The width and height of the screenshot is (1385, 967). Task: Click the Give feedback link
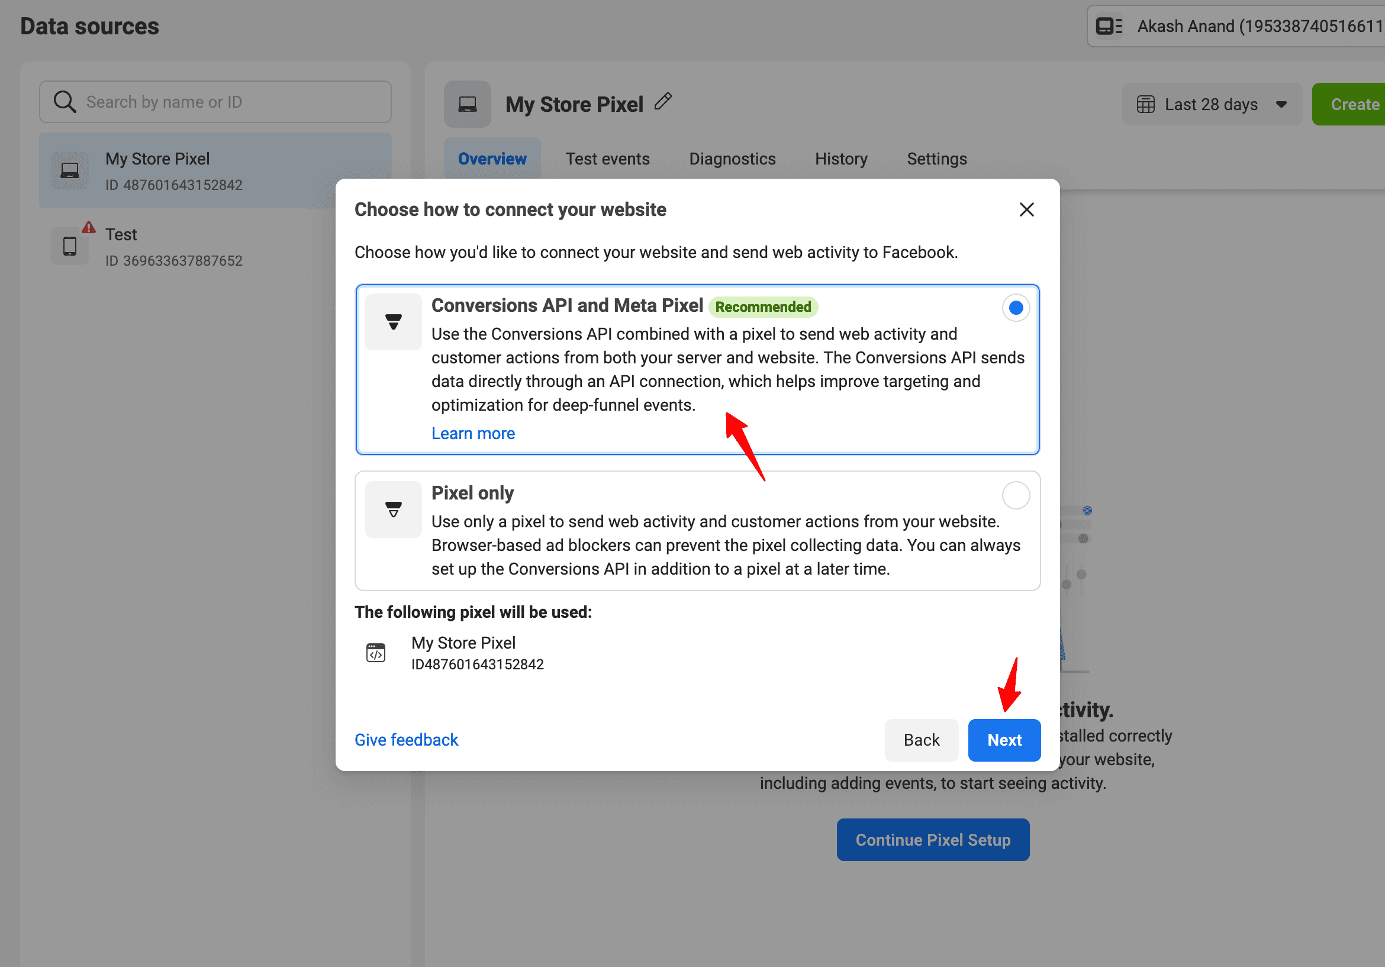coord(406,740)
